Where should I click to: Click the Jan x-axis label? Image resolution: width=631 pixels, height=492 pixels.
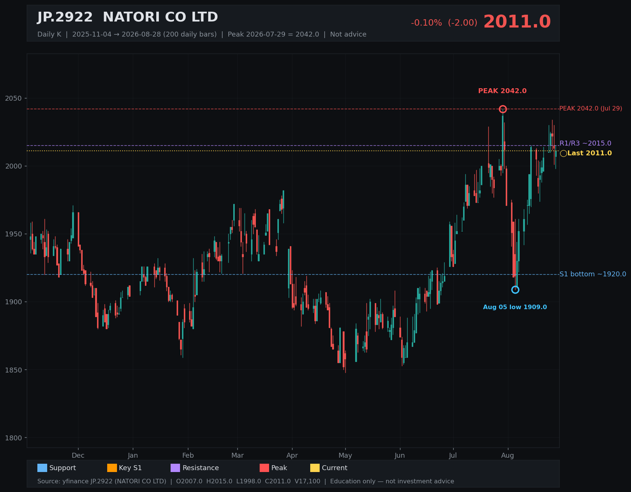click(x=133, y=455)
